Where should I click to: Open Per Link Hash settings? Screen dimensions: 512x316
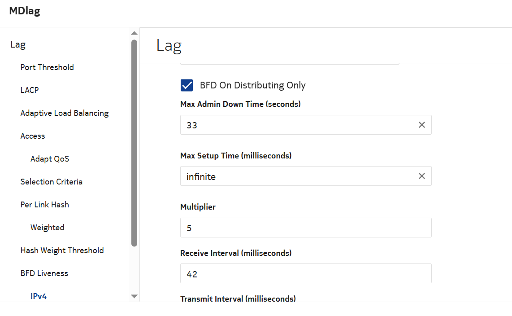pyautogui.click(x=45, y=205)
